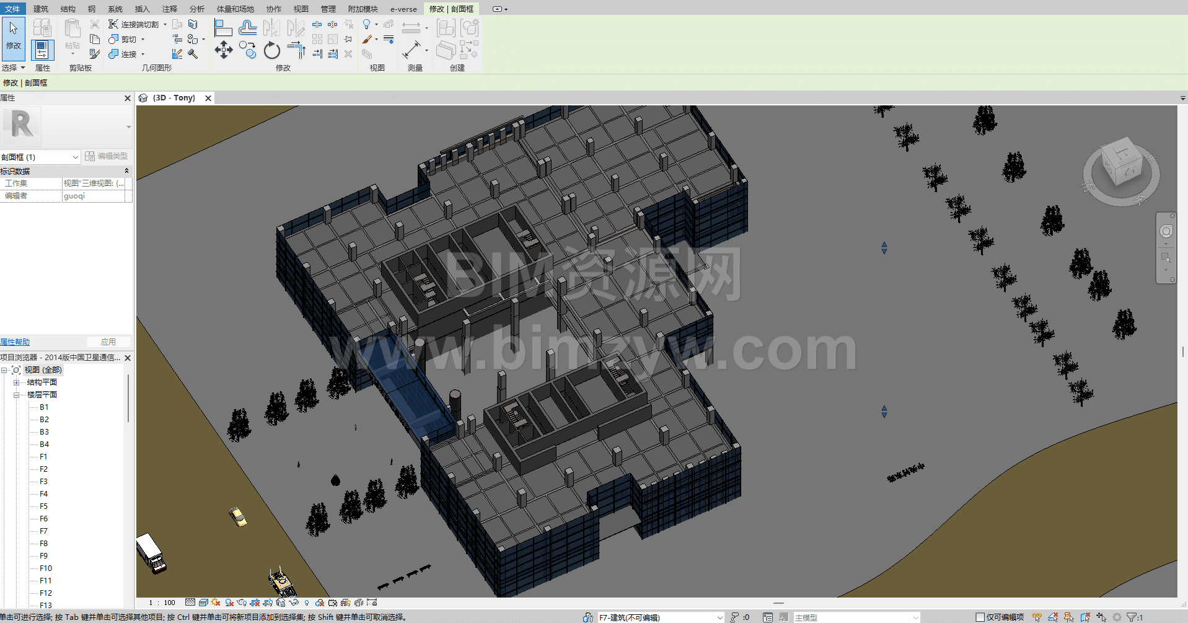
Task: Switch to the 结构 ribbon tab
Action: click(68, 9)
